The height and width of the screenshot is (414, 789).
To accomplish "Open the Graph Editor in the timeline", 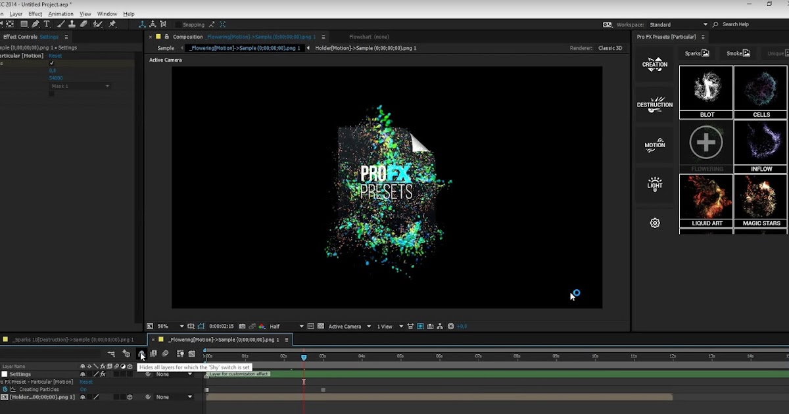I will (x=191, y=354).
